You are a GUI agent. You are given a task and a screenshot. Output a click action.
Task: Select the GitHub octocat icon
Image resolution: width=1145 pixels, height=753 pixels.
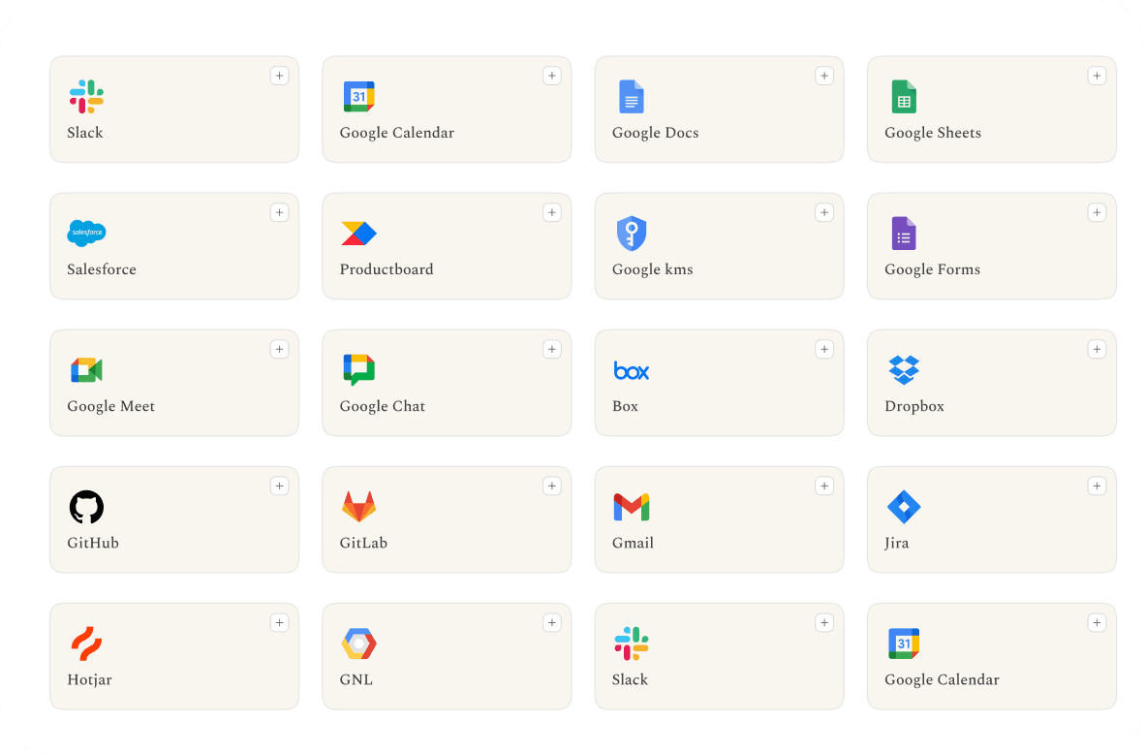tap(86, 507)
